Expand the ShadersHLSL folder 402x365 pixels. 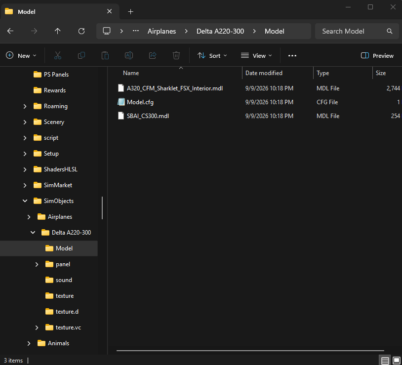[x=25, y=169]
